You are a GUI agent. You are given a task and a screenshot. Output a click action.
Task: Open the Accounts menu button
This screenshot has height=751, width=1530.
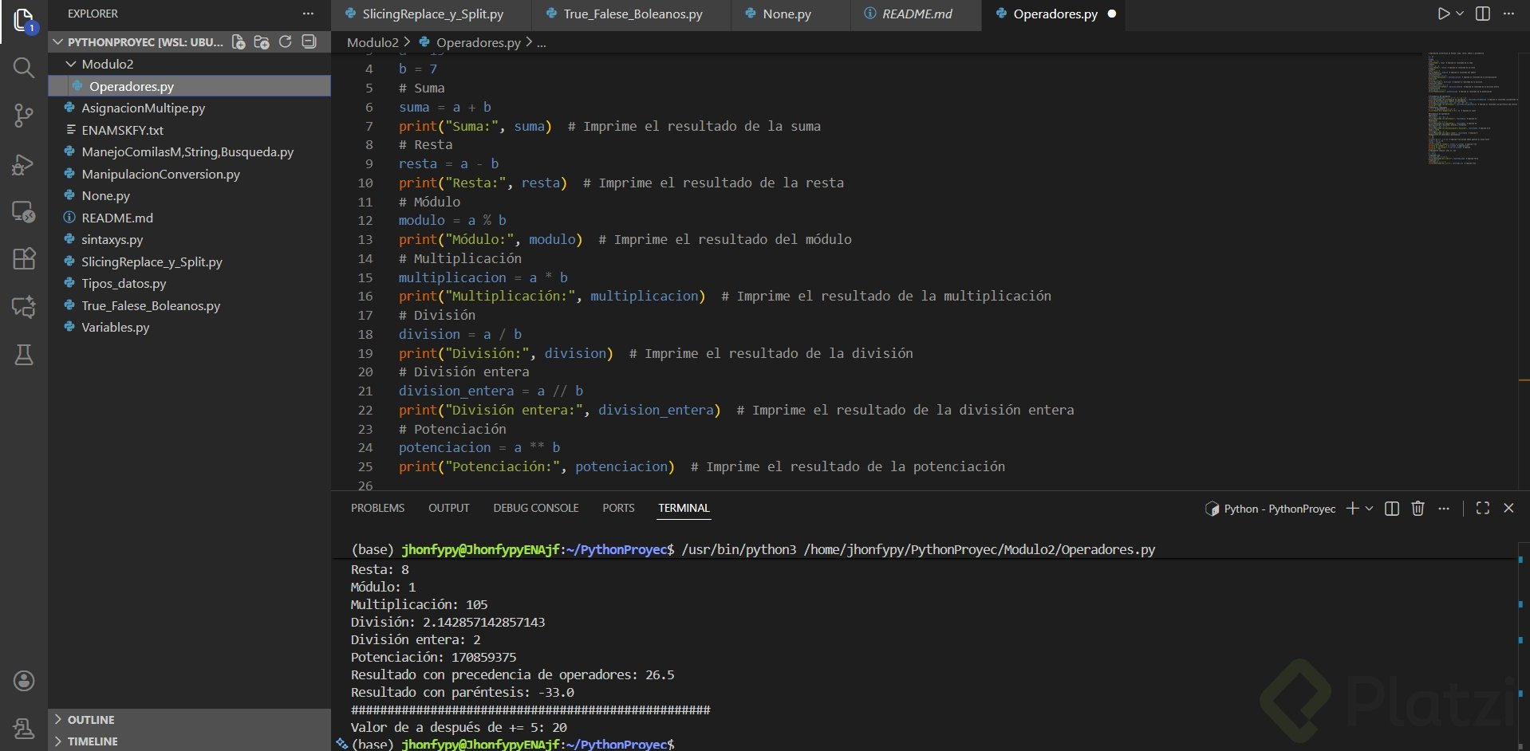tap(24, 681)
